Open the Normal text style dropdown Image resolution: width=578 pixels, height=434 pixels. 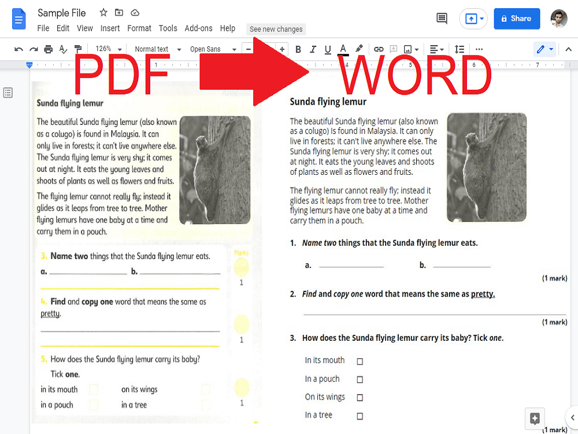158,49
